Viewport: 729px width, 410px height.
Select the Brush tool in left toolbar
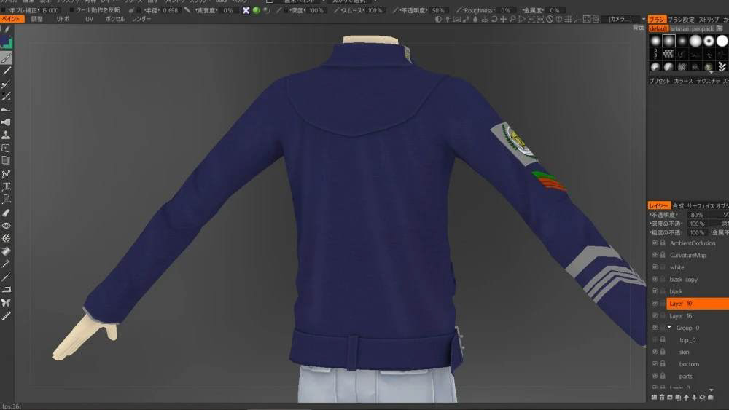tap(6, 58)
